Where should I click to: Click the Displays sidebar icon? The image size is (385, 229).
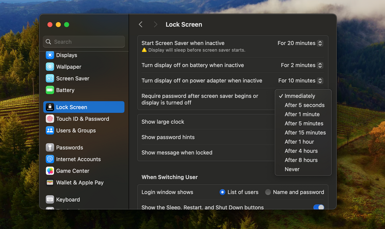coord(50,55)
